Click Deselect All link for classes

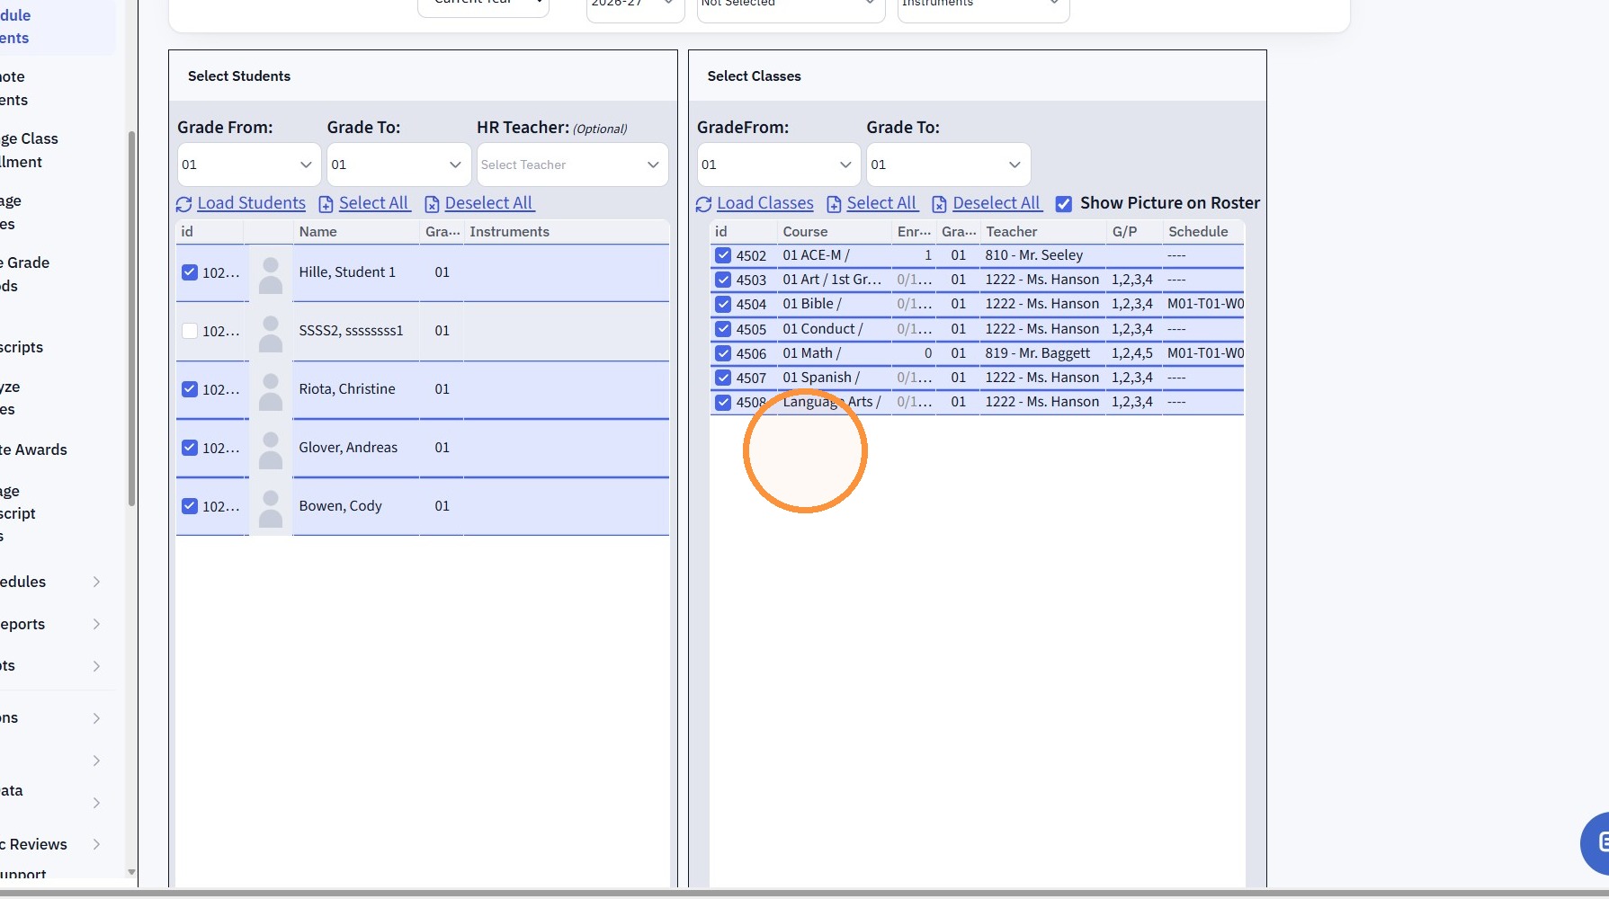[997, 203]
